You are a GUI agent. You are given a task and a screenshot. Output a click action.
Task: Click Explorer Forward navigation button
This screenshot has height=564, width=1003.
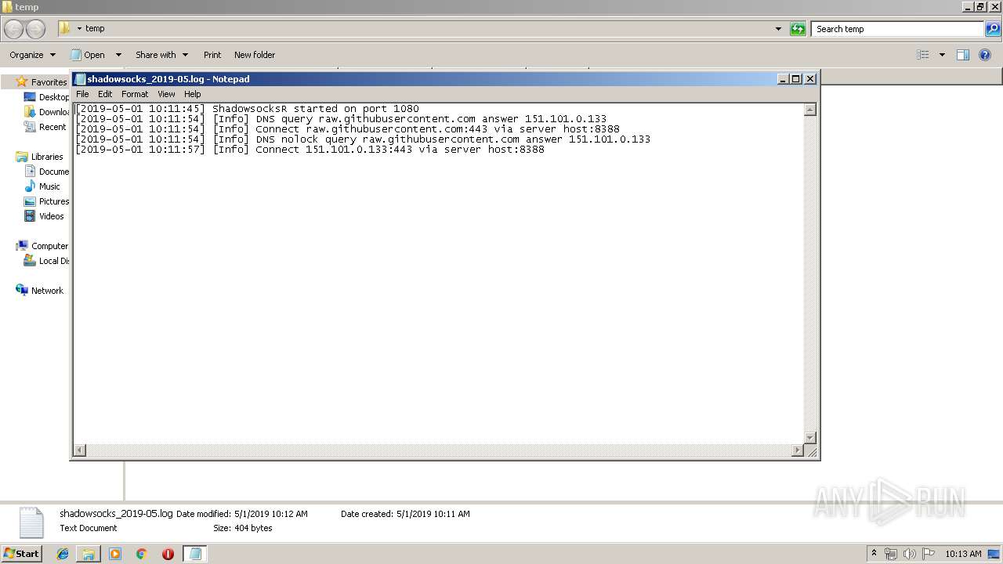[35, 29]
